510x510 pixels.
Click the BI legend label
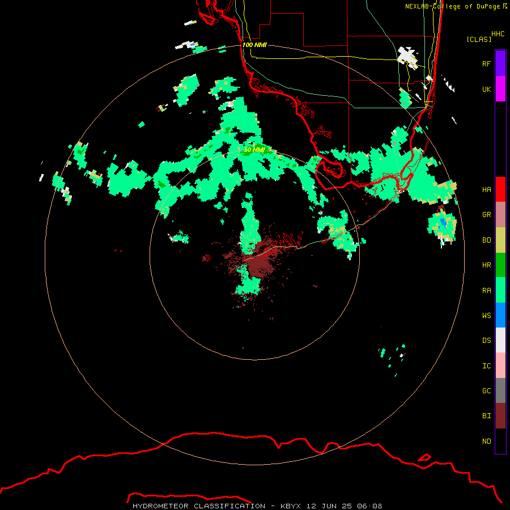click(x=486, y=416)
